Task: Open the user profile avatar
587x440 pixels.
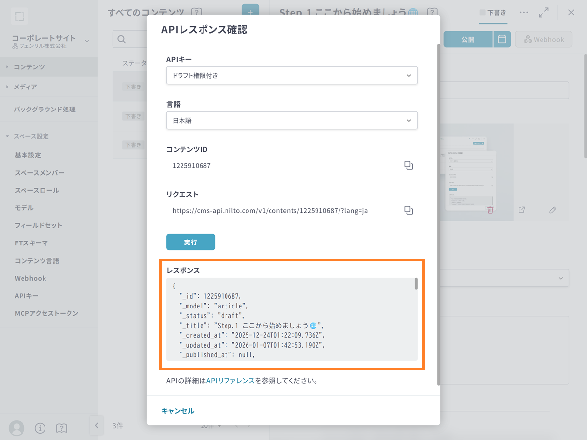Action: click(17, 428)
